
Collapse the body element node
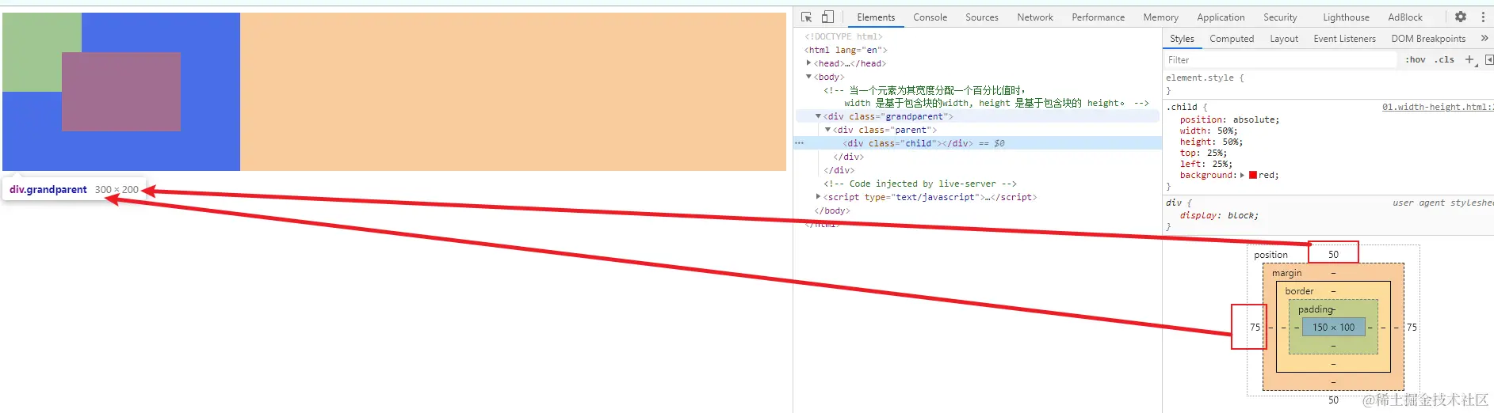coord(809,77)
